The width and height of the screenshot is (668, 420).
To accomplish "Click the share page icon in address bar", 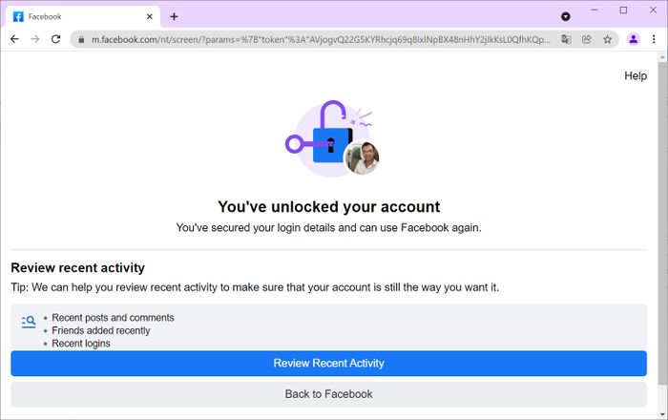I will click(587, 40).
